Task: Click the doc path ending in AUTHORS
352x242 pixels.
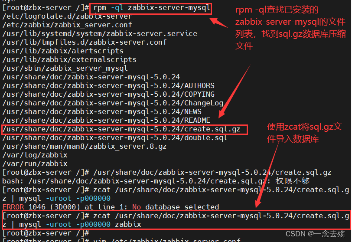Action: coord(108,86)
